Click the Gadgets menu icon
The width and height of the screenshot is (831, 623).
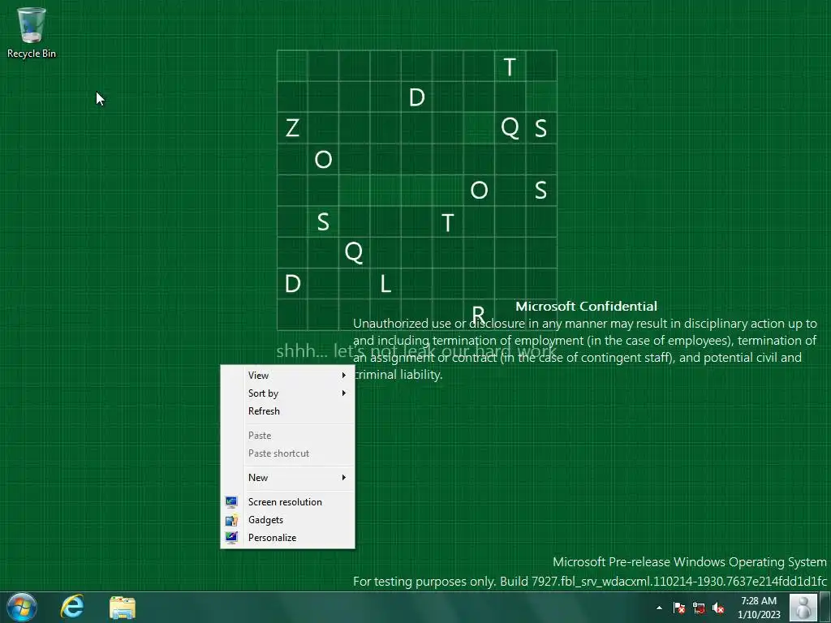point(231,520)
